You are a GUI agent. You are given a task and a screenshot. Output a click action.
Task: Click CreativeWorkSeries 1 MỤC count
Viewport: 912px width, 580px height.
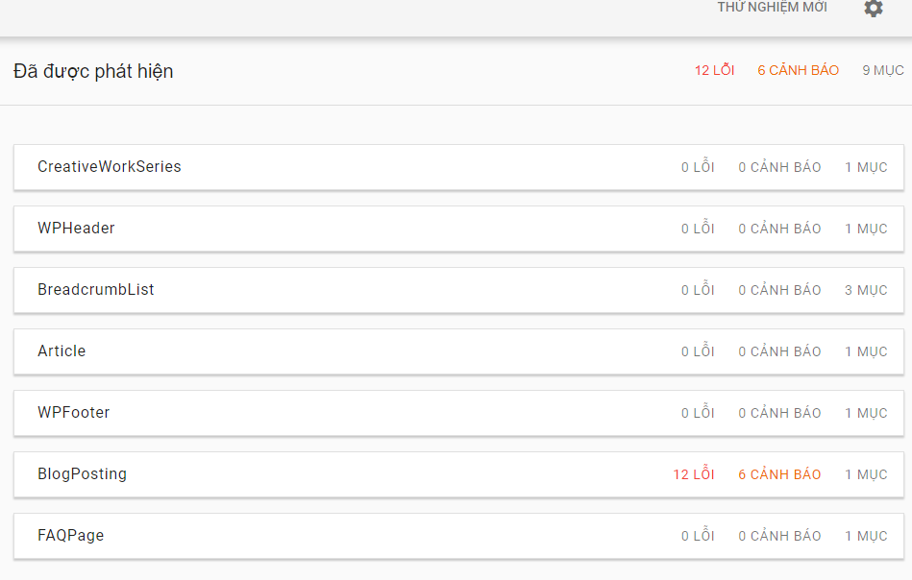pyautogui.click(x=866, y=167)
